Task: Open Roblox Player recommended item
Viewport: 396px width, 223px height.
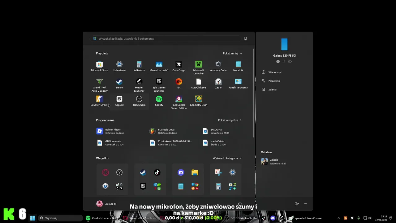Action: coord(110,131)
